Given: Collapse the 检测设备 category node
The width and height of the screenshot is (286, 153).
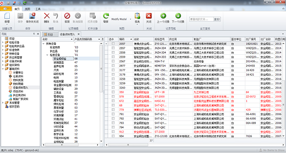Looking at the screenshot, I should 47,55.
